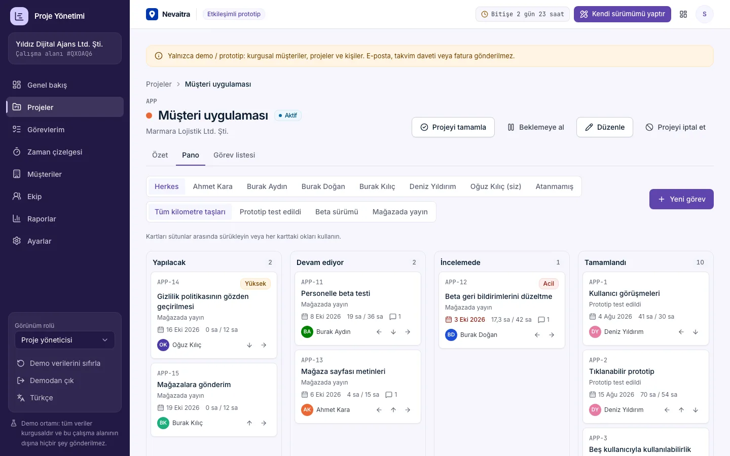Click the left arrow on the APP-12 card
730x456 pixels.
tap(537, 335)
